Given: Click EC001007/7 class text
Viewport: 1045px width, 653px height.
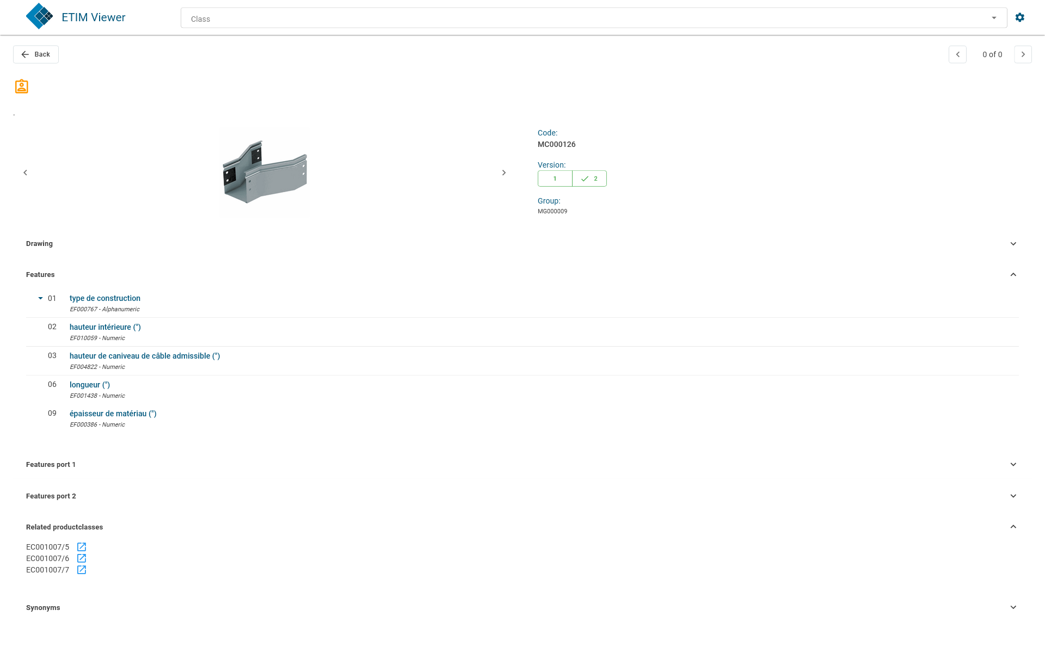Looking at the screenshot, I should point(48,570).
